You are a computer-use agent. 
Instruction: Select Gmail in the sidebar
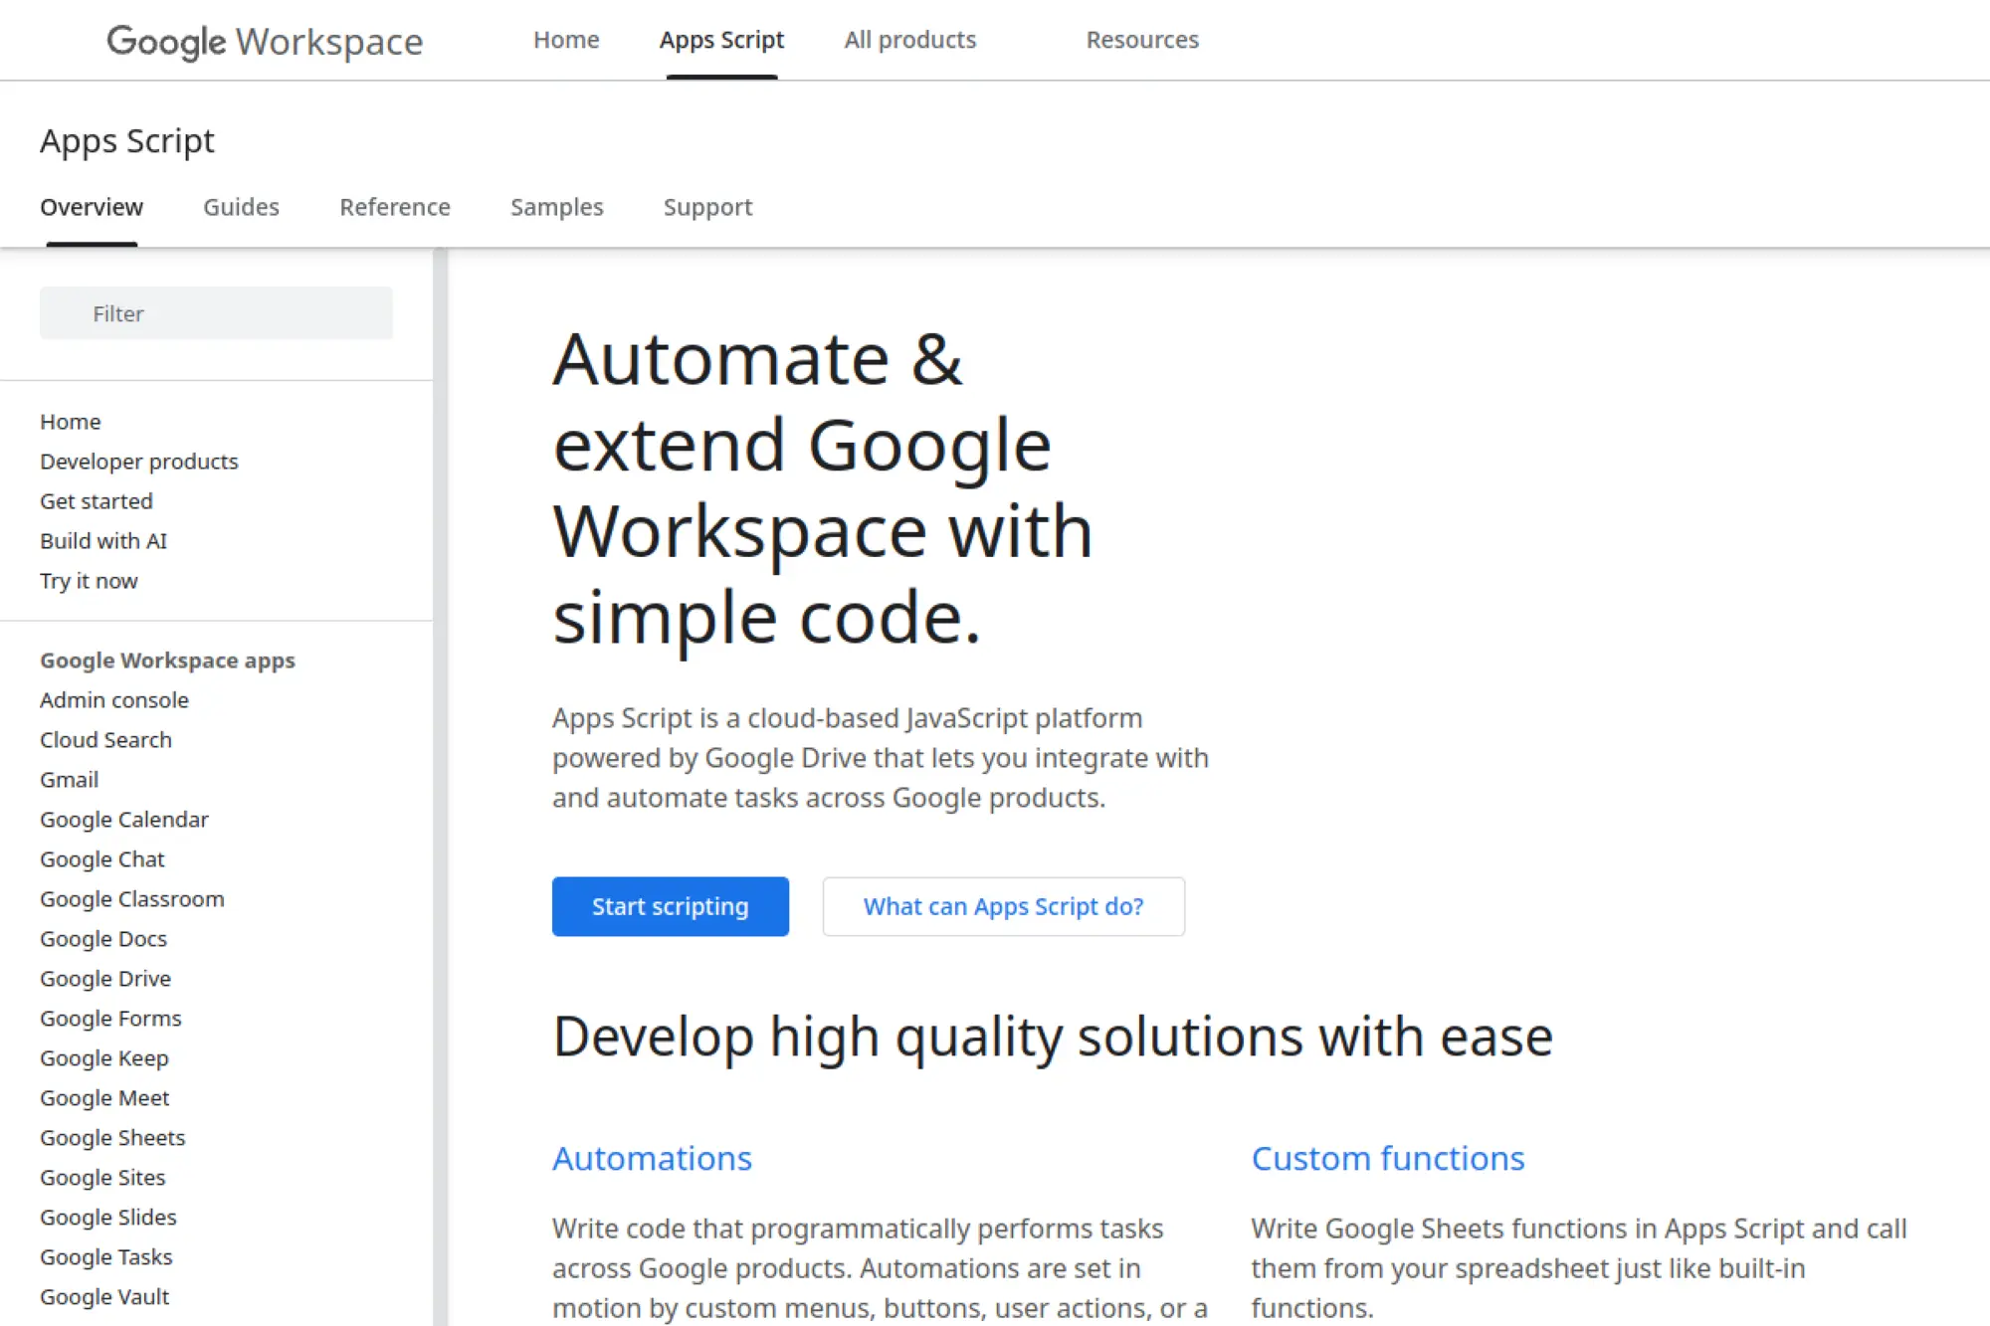[x=68, y=779]
